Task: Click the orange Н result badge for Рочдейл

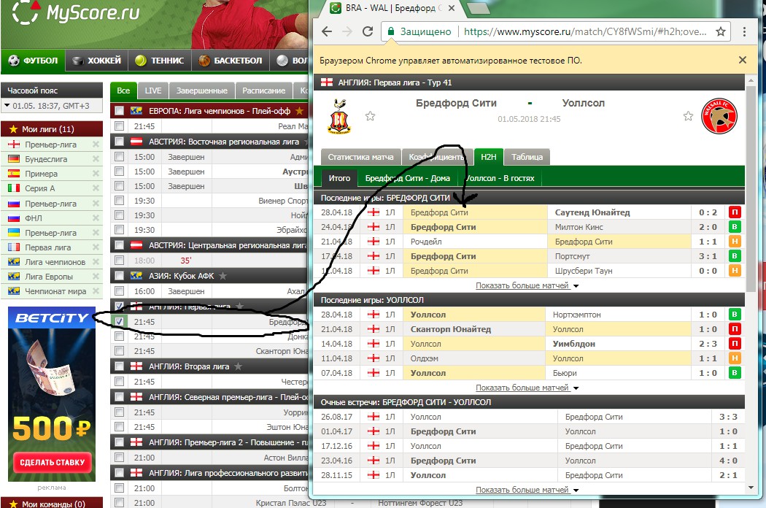Action: [x=734, y=242]
